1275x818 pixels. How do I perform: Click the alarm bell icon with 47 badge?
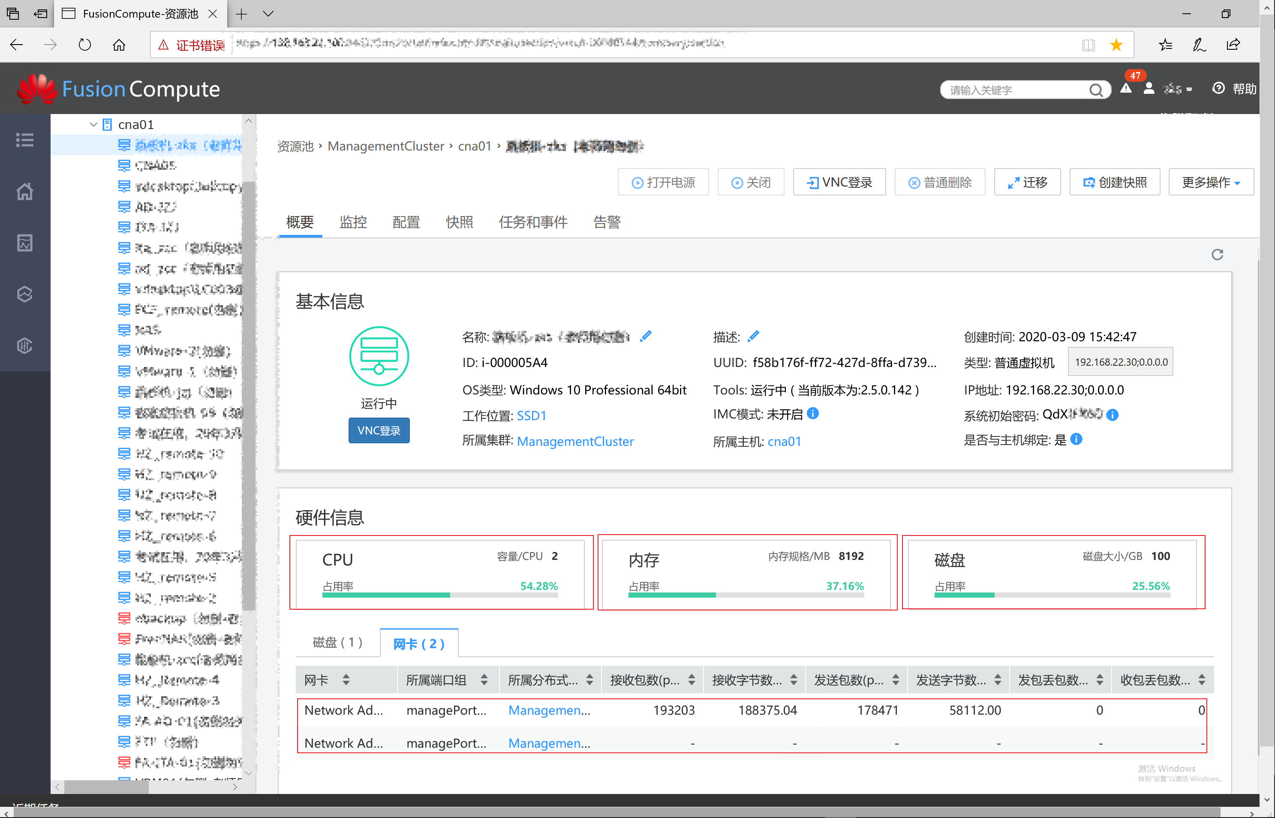1126,88
